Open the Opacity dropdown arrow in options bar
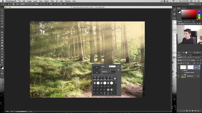Screen dimensions: 202x113 [x=44, y=4]
